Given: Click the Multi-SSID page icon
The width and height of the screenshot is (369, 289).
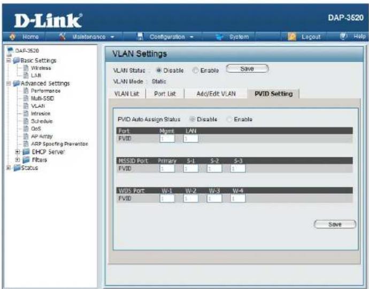Looking at the screenshot, I should [x=26, y=98].
